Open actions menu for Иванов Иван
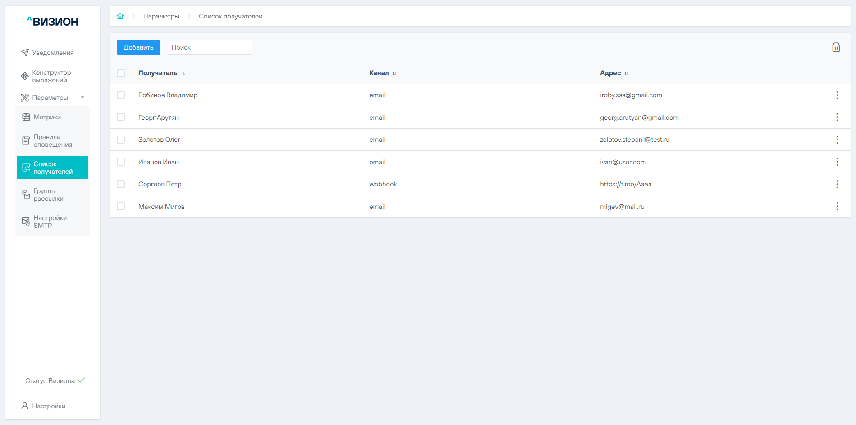The height and width of the screenshot is (425, 856). 837,162
